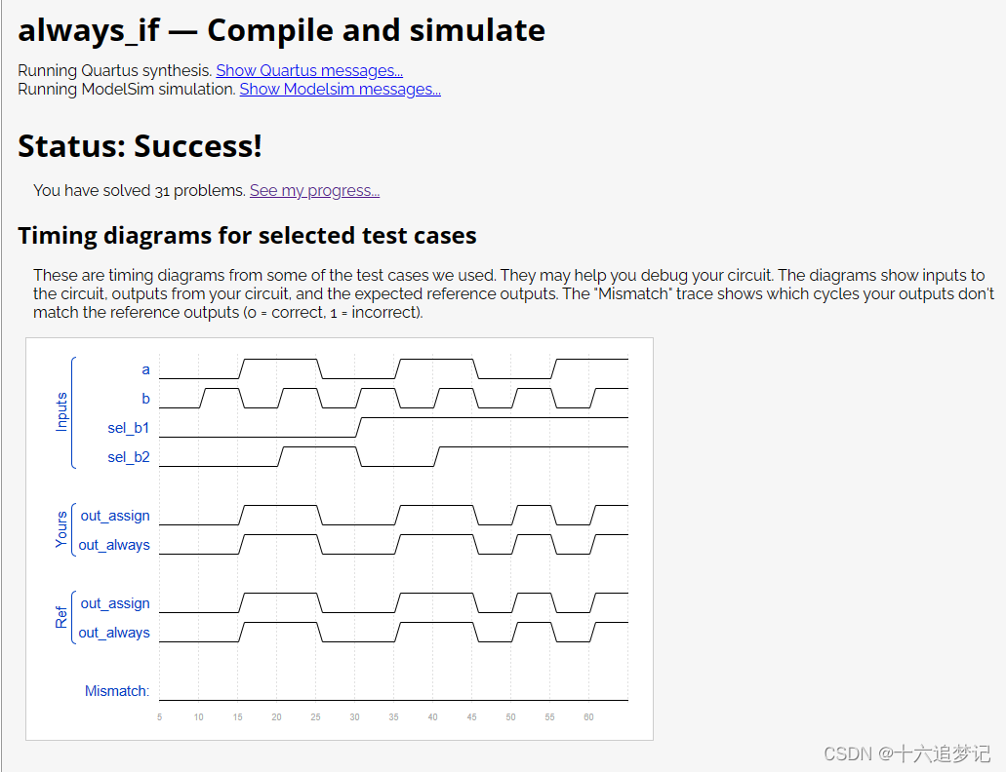The image size is (1006, 772).
Task: Click the Inputs group bracket label
Action: point(60,413)
